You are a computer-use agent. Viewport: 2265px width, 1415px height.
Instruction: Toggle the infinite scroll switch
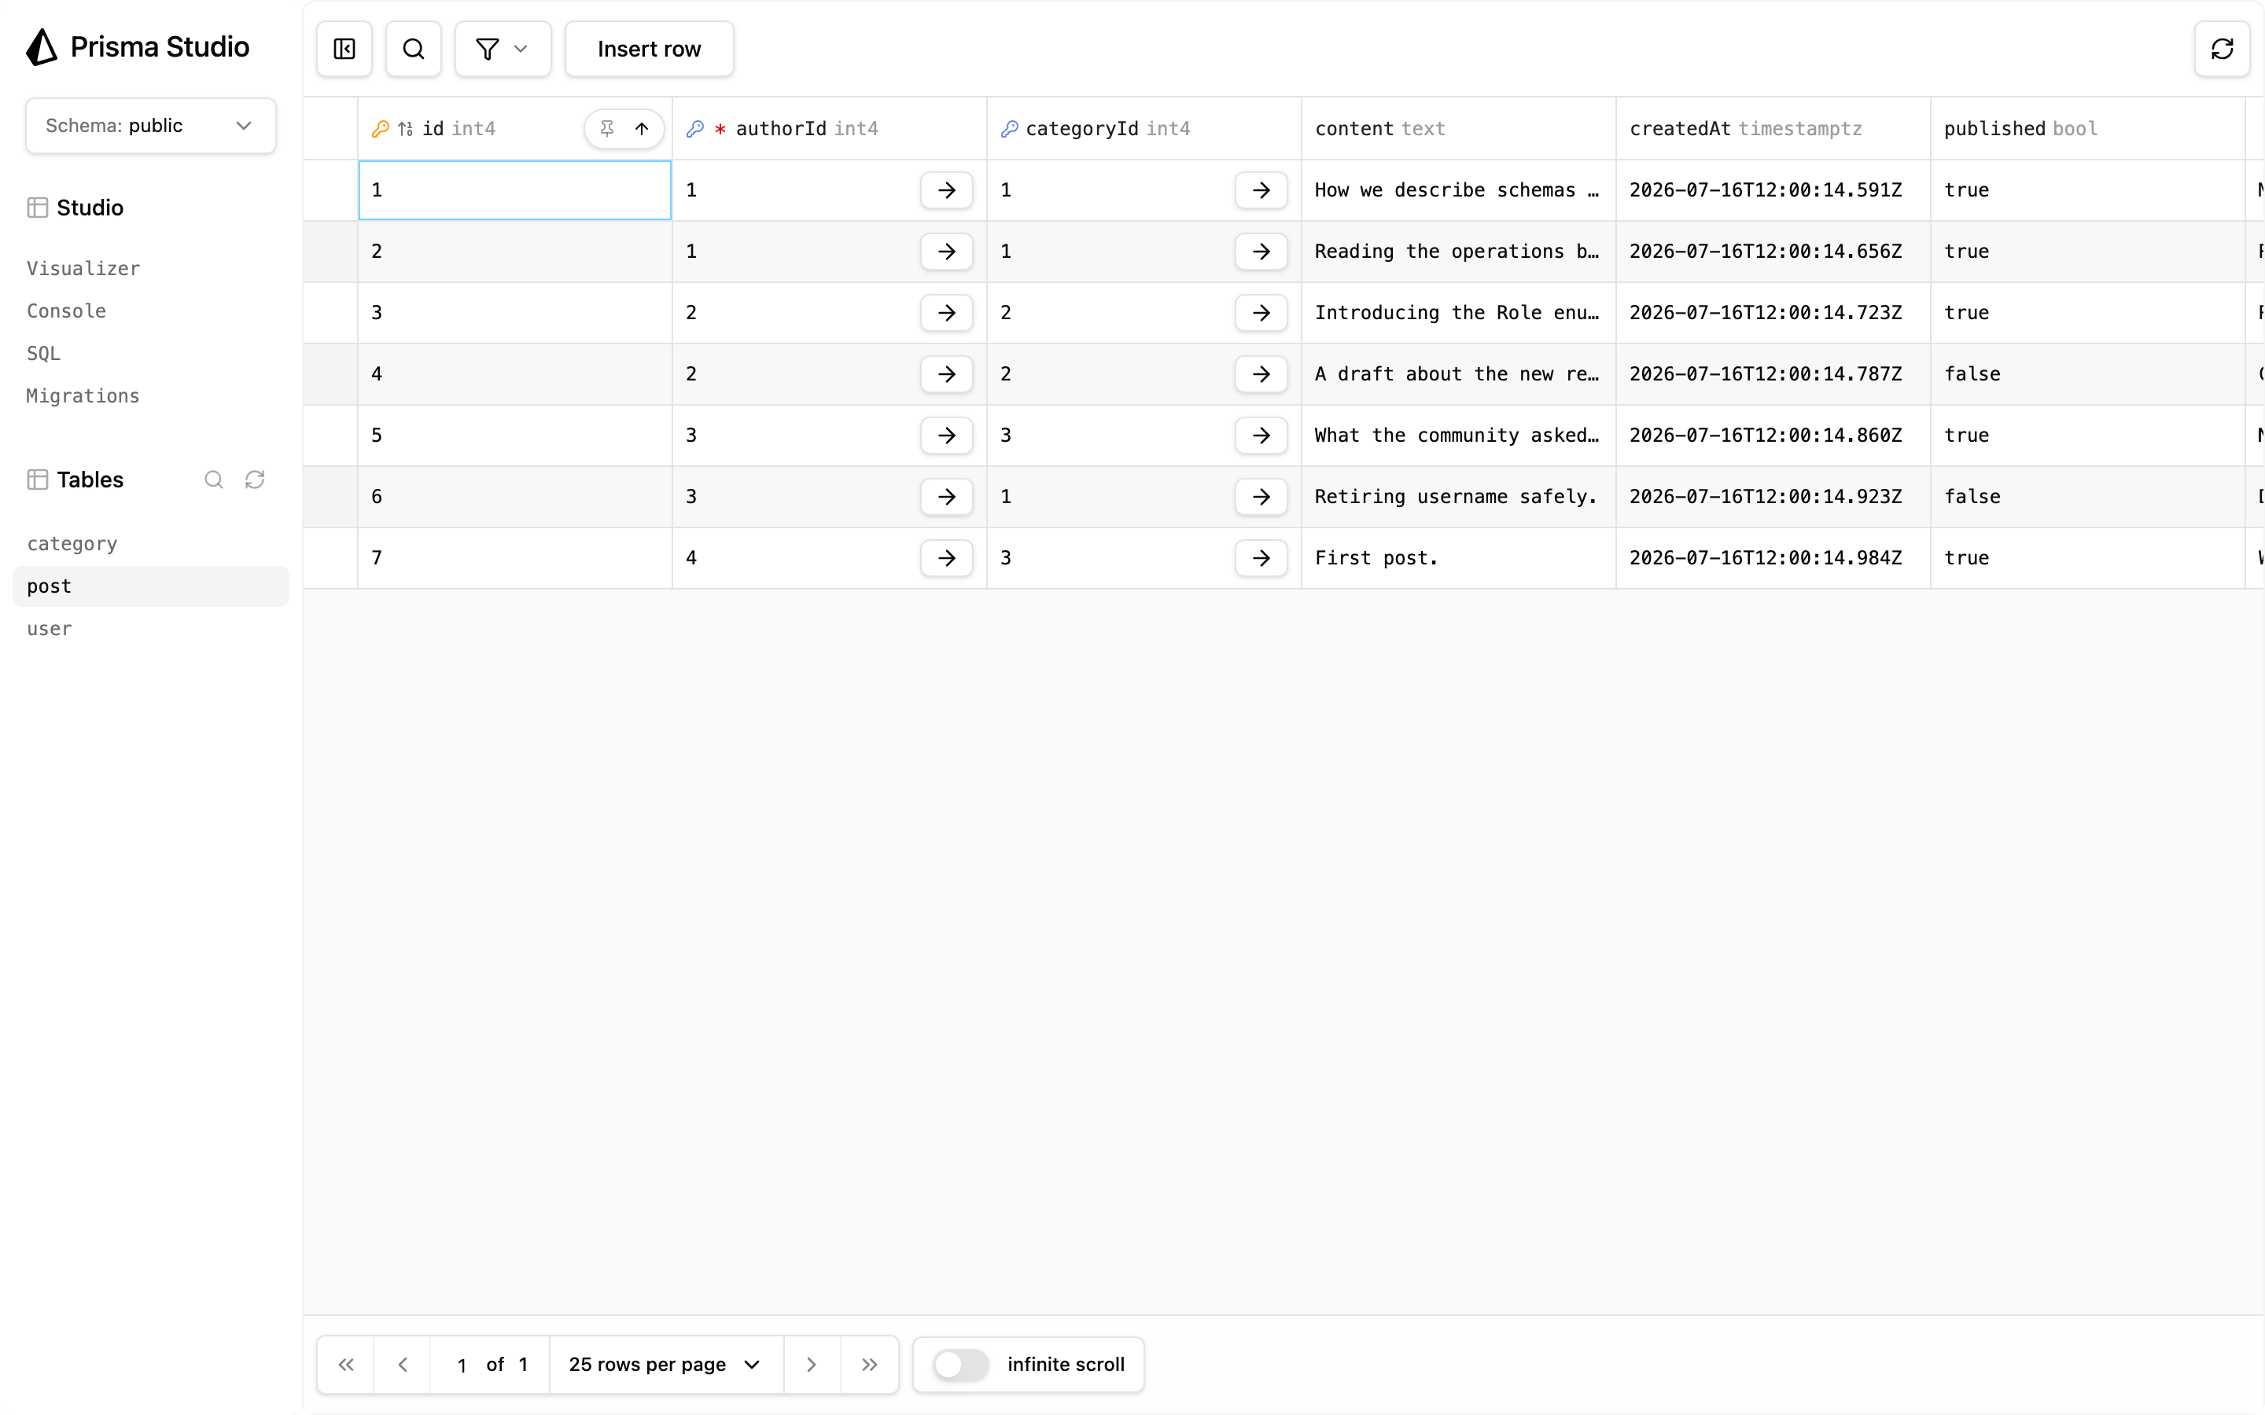point(960,1365)
